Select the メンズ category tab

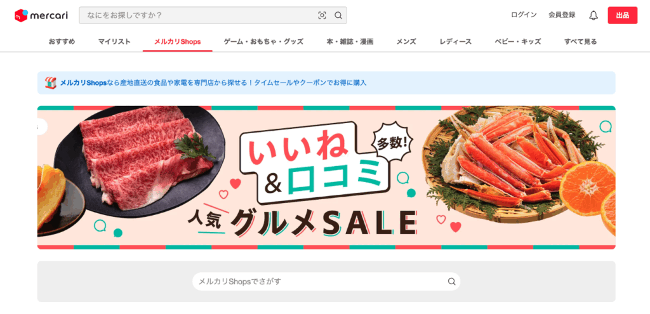[406, 41]
